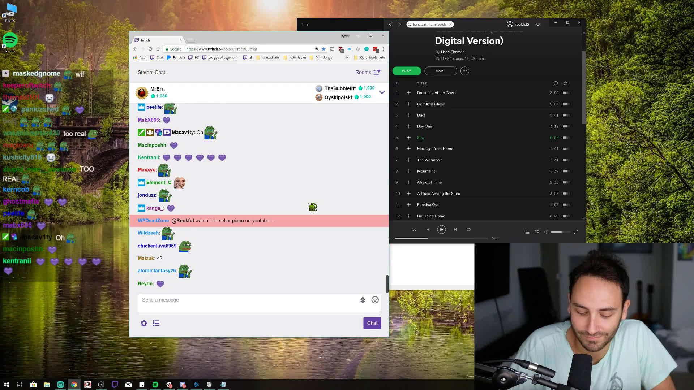Open the chat settings gear in Twitch chat
694x390 pixels.
pyautogui.click(x=143, y=323)
